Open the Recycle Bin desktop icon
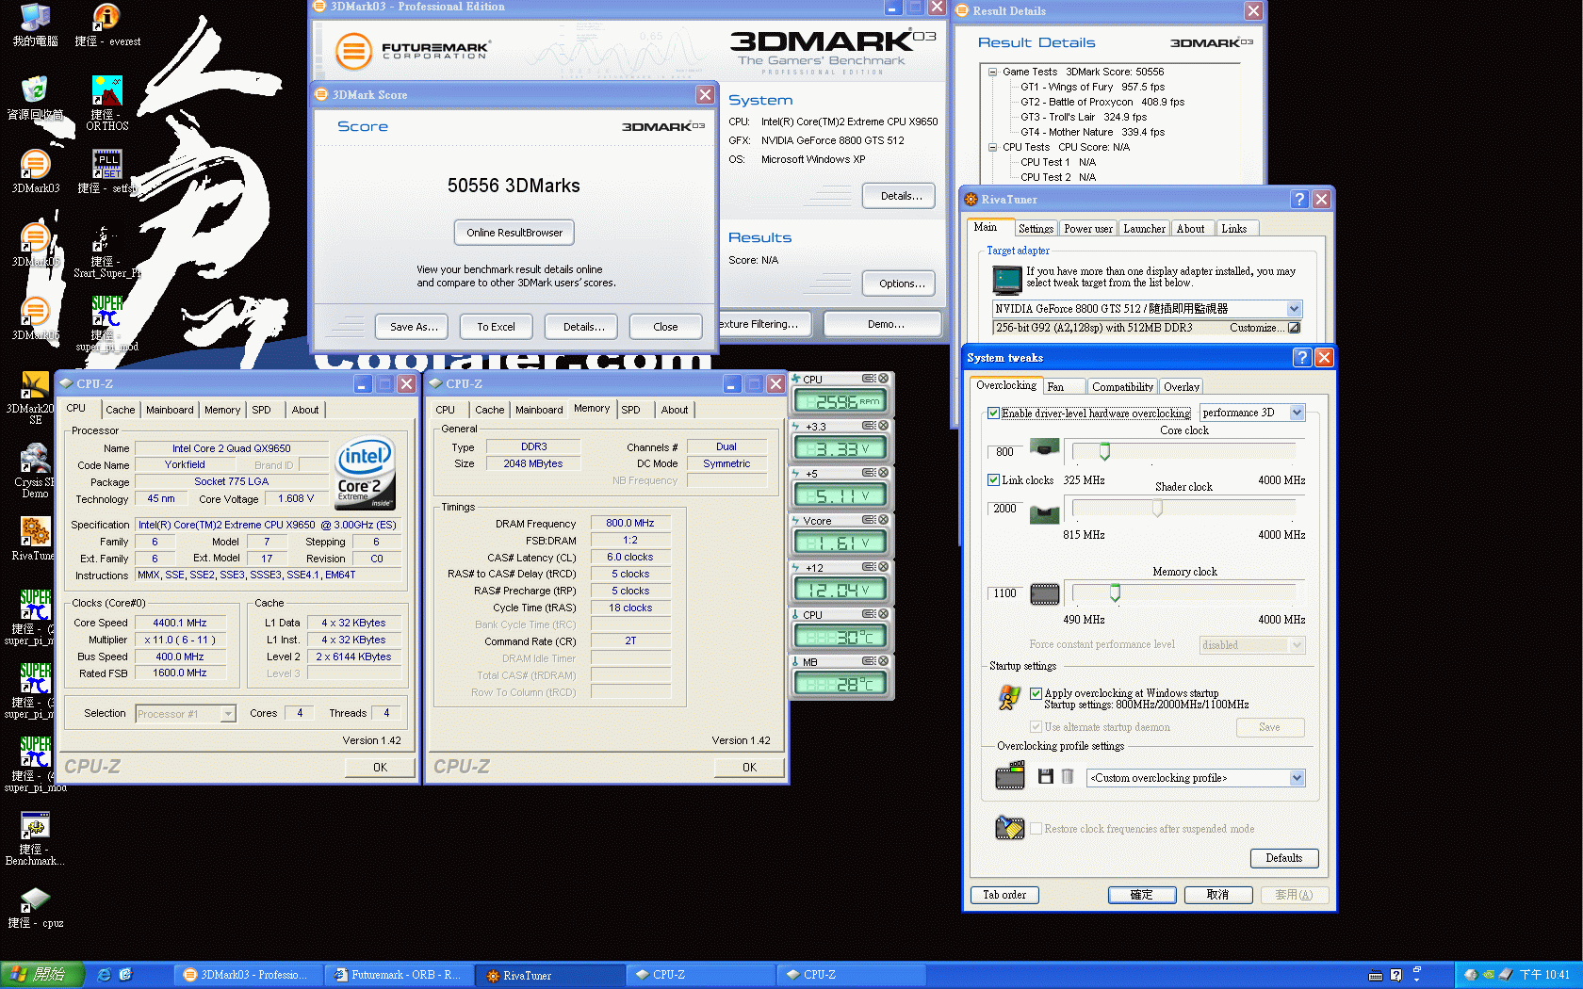Image resolution: width=1583 pixels, height=989 pixels. click(x=35, y=98)
